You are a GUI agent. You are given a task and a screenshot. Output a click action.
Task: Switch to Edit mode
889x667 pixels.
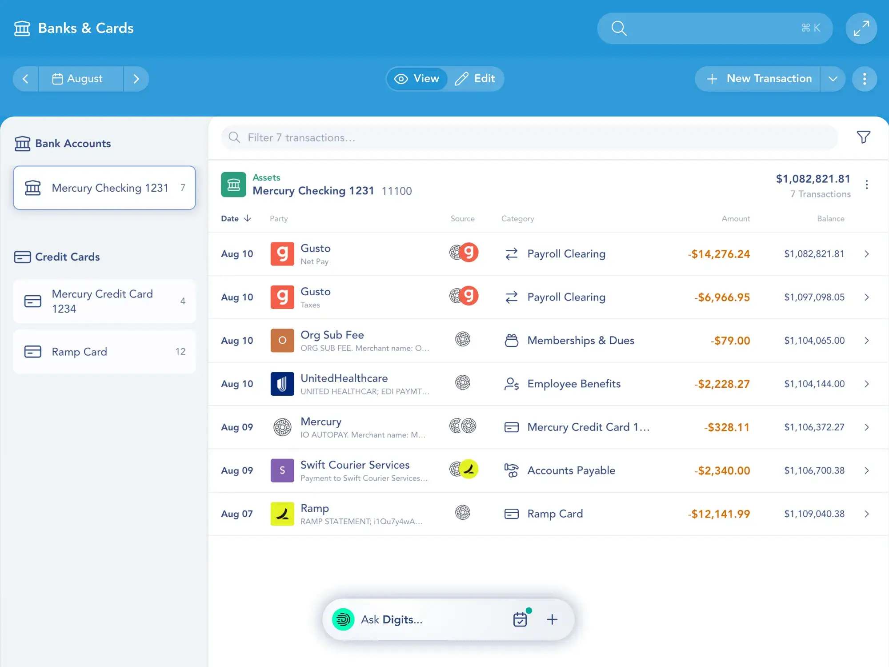click(x=475, y=79)
